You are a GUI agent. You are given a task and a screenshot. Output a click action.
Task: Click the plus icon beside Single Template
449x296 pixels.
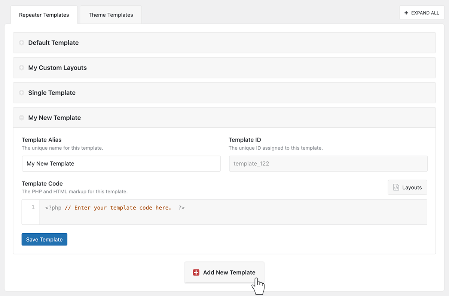pos(22,93)
